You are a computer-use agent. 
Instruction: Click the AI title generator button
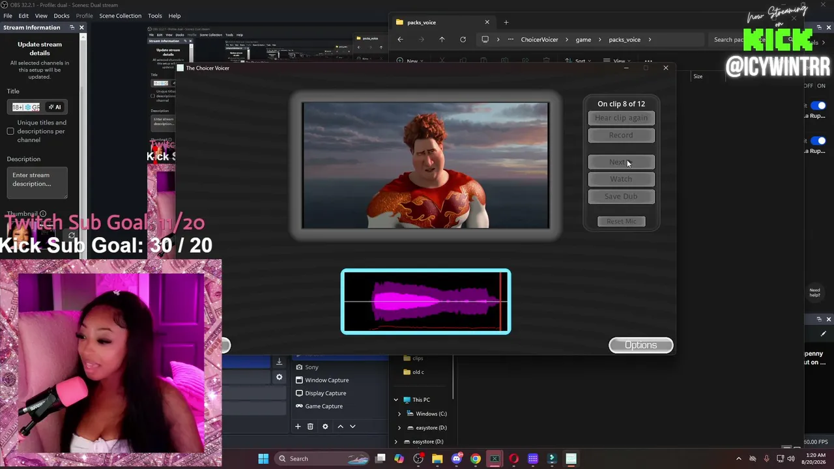click(x=55, y=107)
